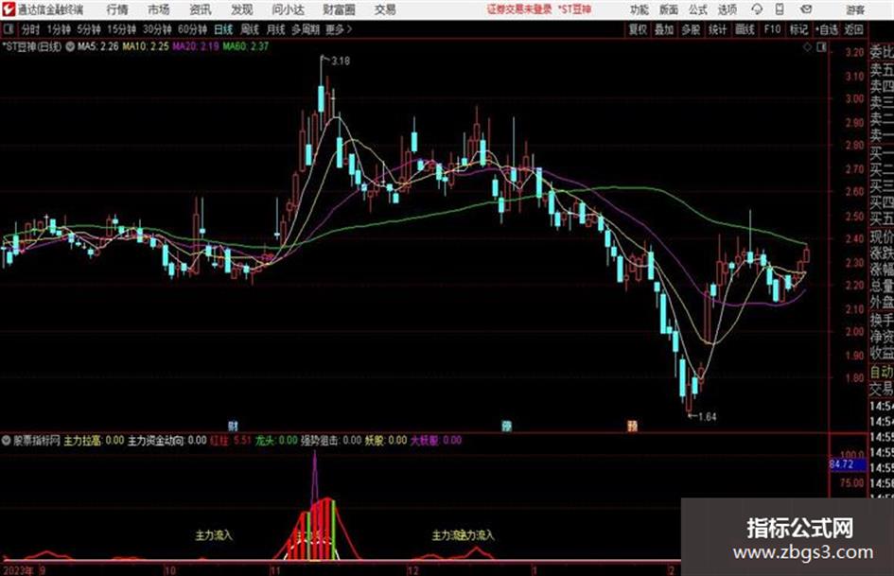Click the MA20: 2.19 indicator label
Viewport: 894px width, 576px height.
pyautogui.click(x=196, y=46)
